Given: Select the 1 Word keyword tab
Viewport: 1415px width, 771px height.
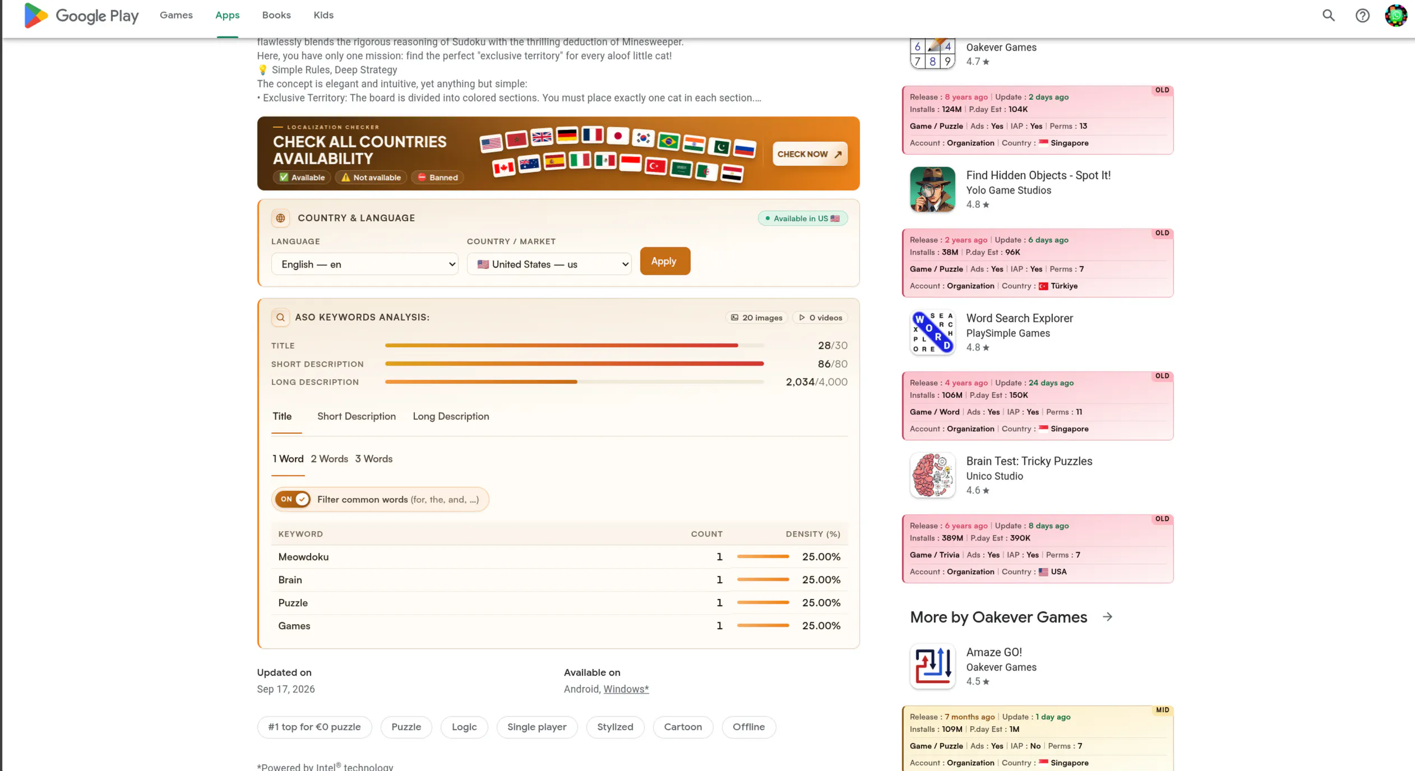Looking at the screenshot, I should tap(288, 459).
